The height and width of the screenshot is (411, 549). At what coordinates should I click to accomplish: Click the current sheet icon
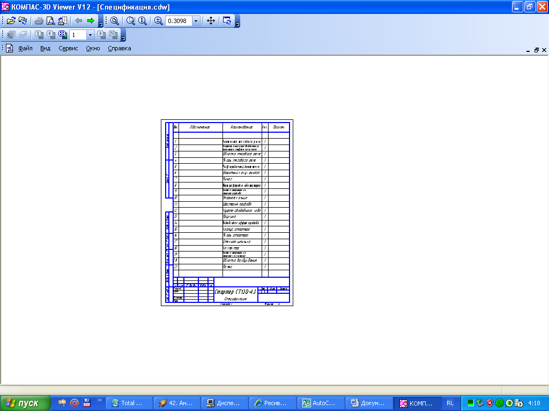point(62,35)
